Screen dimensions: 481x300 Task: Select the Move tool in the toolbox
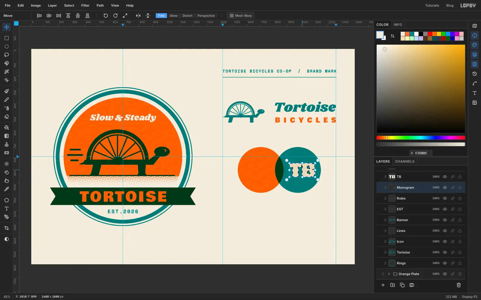pyautogui.click(x=7, y=27)
